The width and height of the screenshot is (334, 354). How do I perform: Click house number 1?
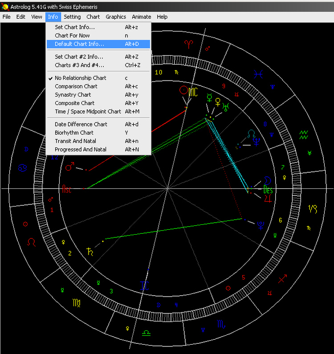(x=52, y=210)
